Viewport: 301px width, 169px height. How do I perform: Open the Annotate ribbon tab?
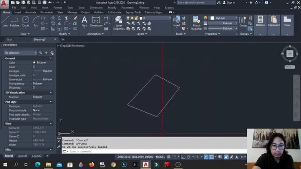point(31,12)
